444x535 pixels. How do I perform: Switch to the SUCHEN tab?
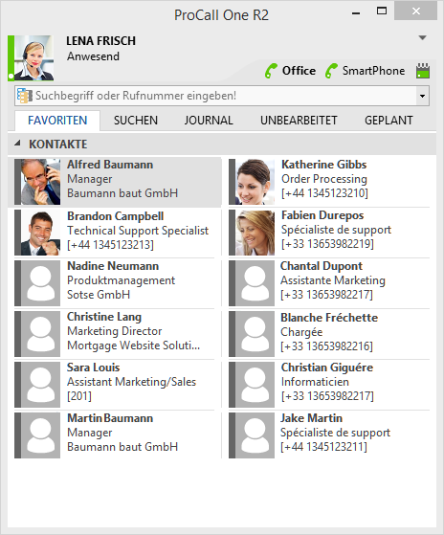[136, 121]
